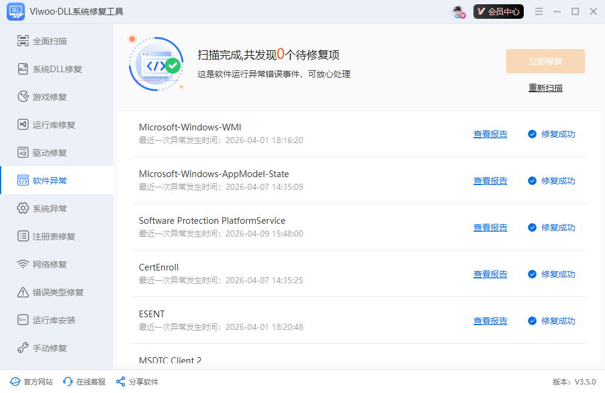The image size is (605, 393).
Task: Select the 游戏修复 game repair icon
Action: tap(23, 96)
